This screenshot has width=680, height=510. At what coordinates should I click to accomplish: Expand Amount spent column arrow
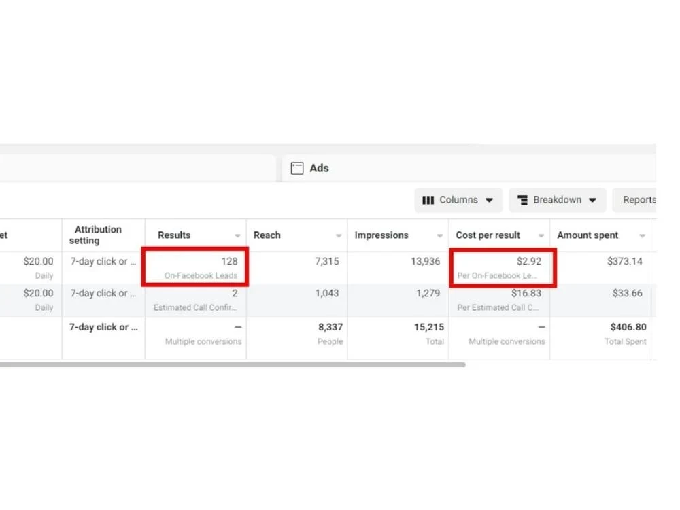click(643, 235)
